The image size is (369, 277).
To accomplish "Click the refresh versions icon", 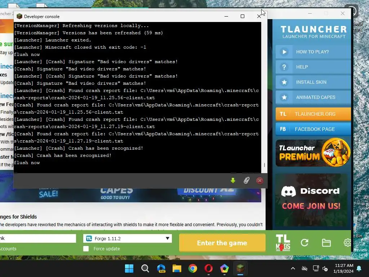I will click(x=304, y=243).
